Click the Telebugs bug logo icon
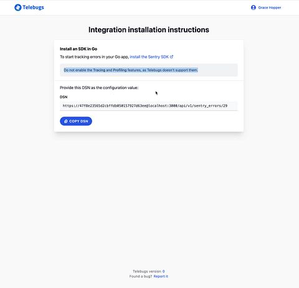 click(x=18, y=7)
